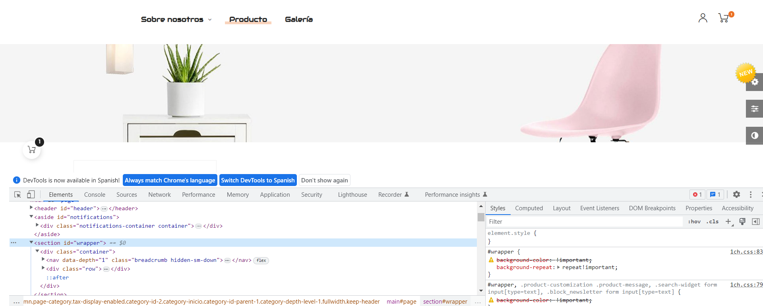This screenshot has height=306, width=763.
Task: Toggle the computed styles sidebar pane icon
Action: tap(755, 222)
